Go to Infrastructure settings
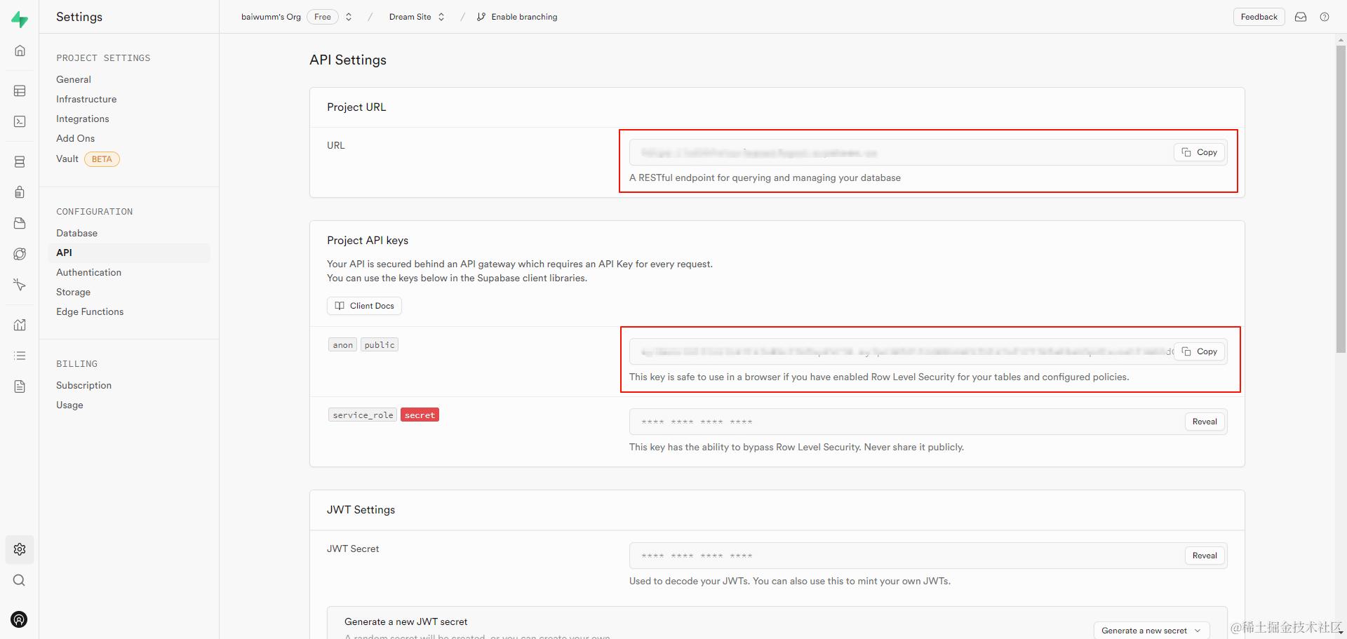The height and width of the screenshot is (639, 1347). pyautogui.click(x=86, y=99)
